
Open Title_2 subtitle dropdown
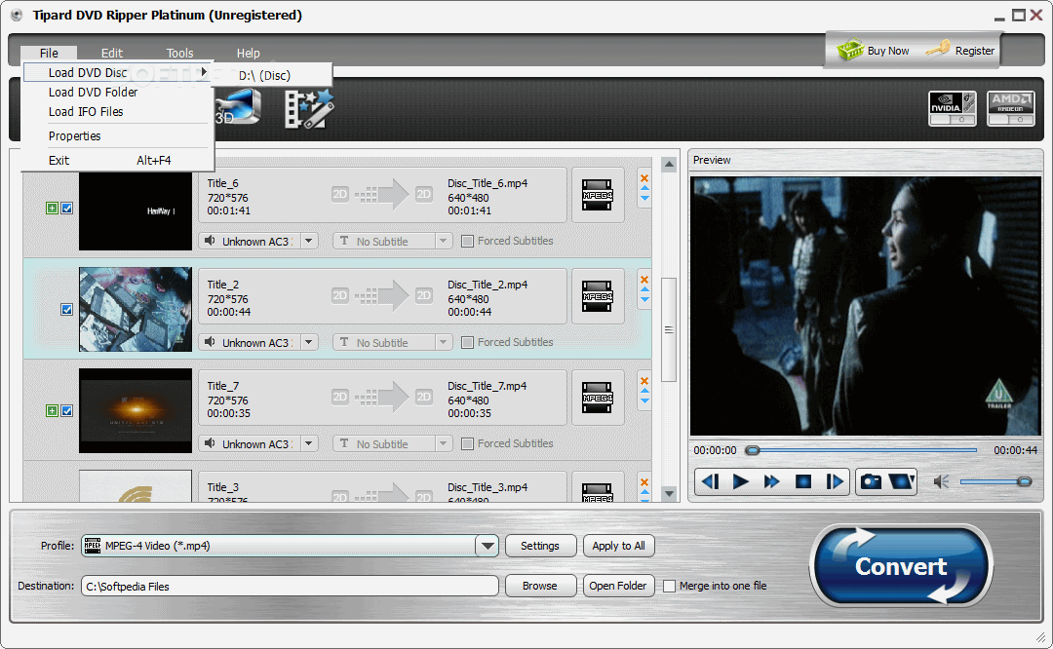(x=444, y=342)
